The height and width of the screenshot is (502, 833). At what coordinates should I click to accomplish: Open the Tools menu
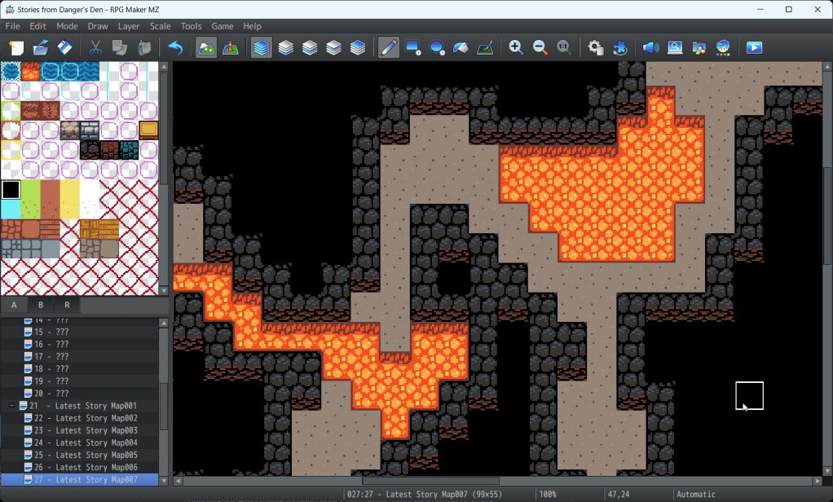point(191,26)
